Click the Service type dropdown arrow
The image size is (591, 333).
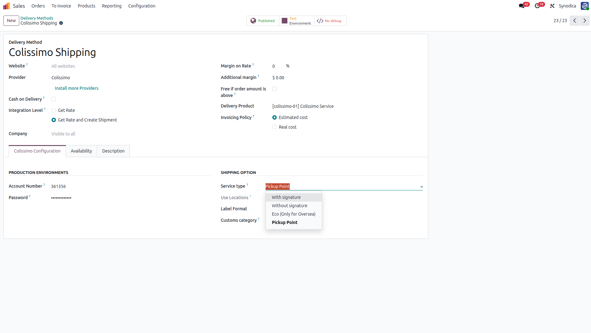[421, 187]
